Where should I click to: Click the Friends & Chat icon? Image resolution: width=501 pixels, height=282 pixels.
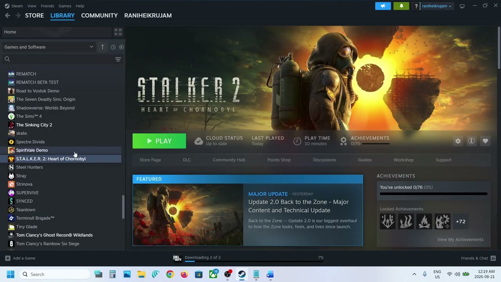493,258
